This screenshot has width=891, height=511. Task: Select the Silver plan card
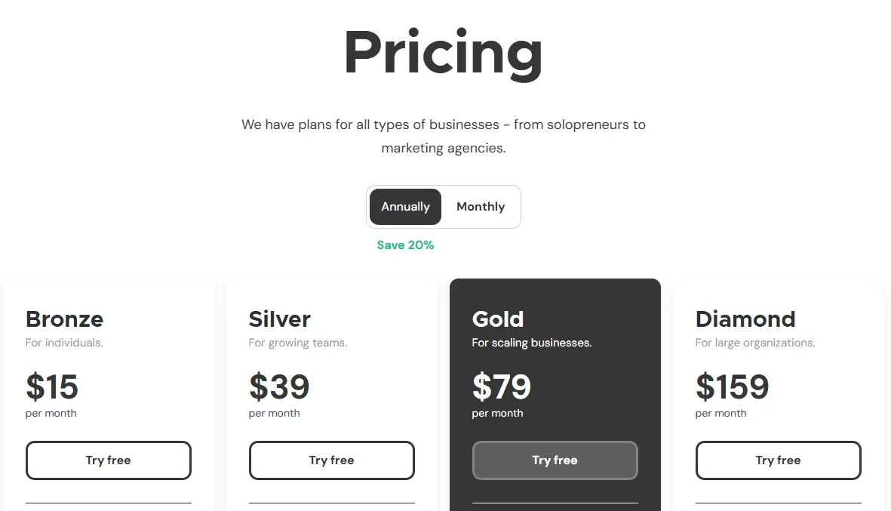[x=331, y=362]
